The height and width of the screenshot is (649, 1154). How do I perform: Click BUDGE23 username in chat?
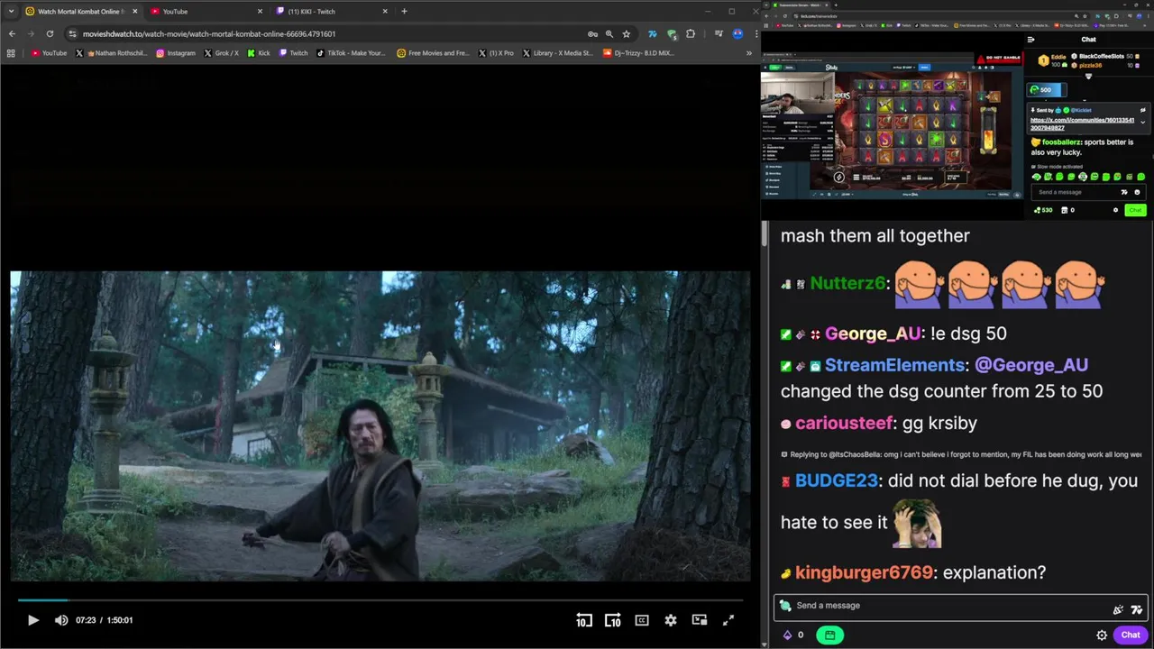pyautogui.click(x=837, y=480)
